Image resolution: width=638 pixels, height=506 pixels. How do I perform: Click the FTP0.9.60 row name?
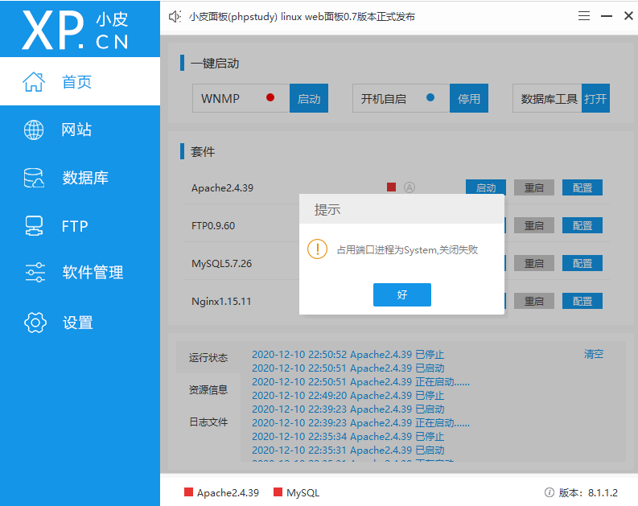coord(213,226)
